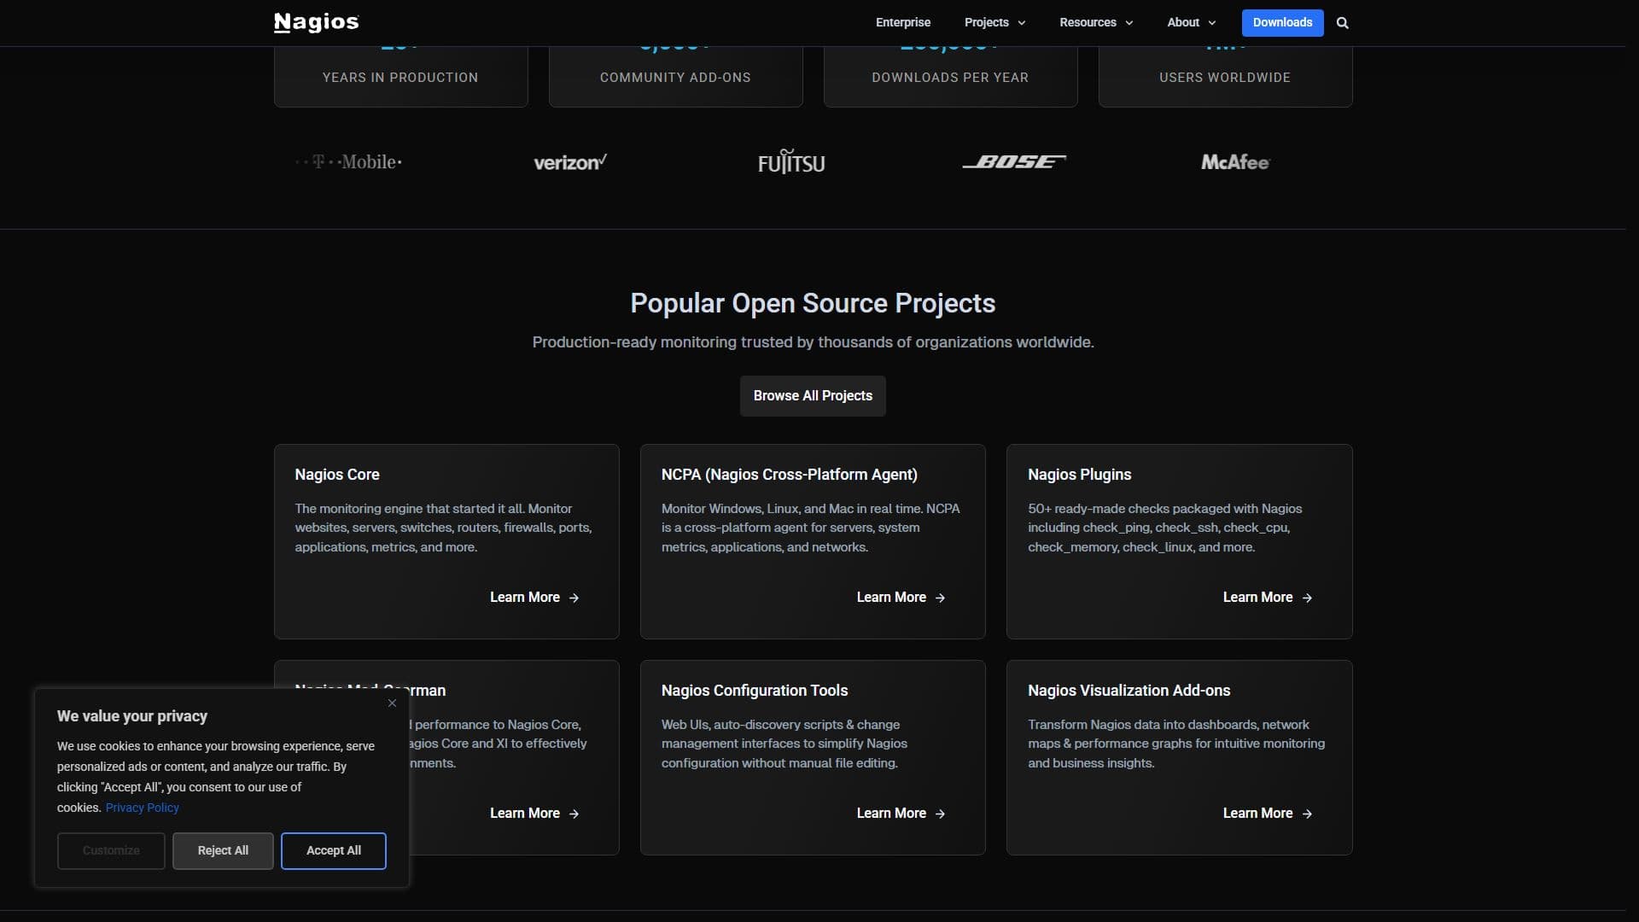Close the cookie privacy popup

[x=392, y=703]
